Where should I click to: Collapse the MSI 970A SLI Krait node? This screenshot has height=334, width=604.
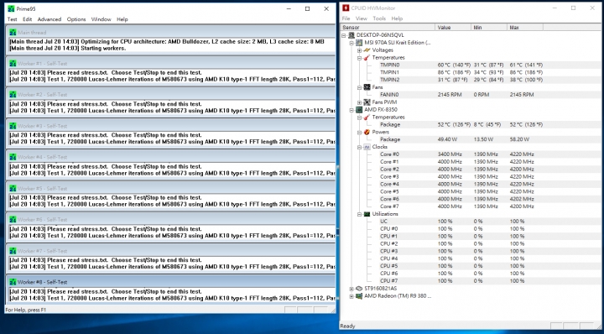pos(351,43)
